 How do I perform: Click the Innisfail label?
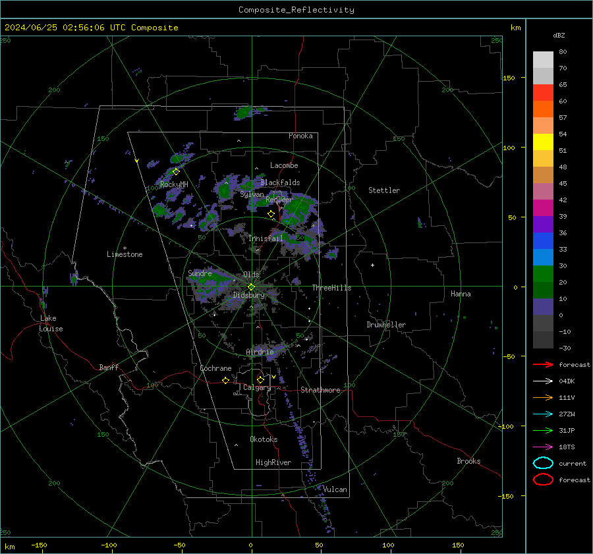tap(266, 238)
